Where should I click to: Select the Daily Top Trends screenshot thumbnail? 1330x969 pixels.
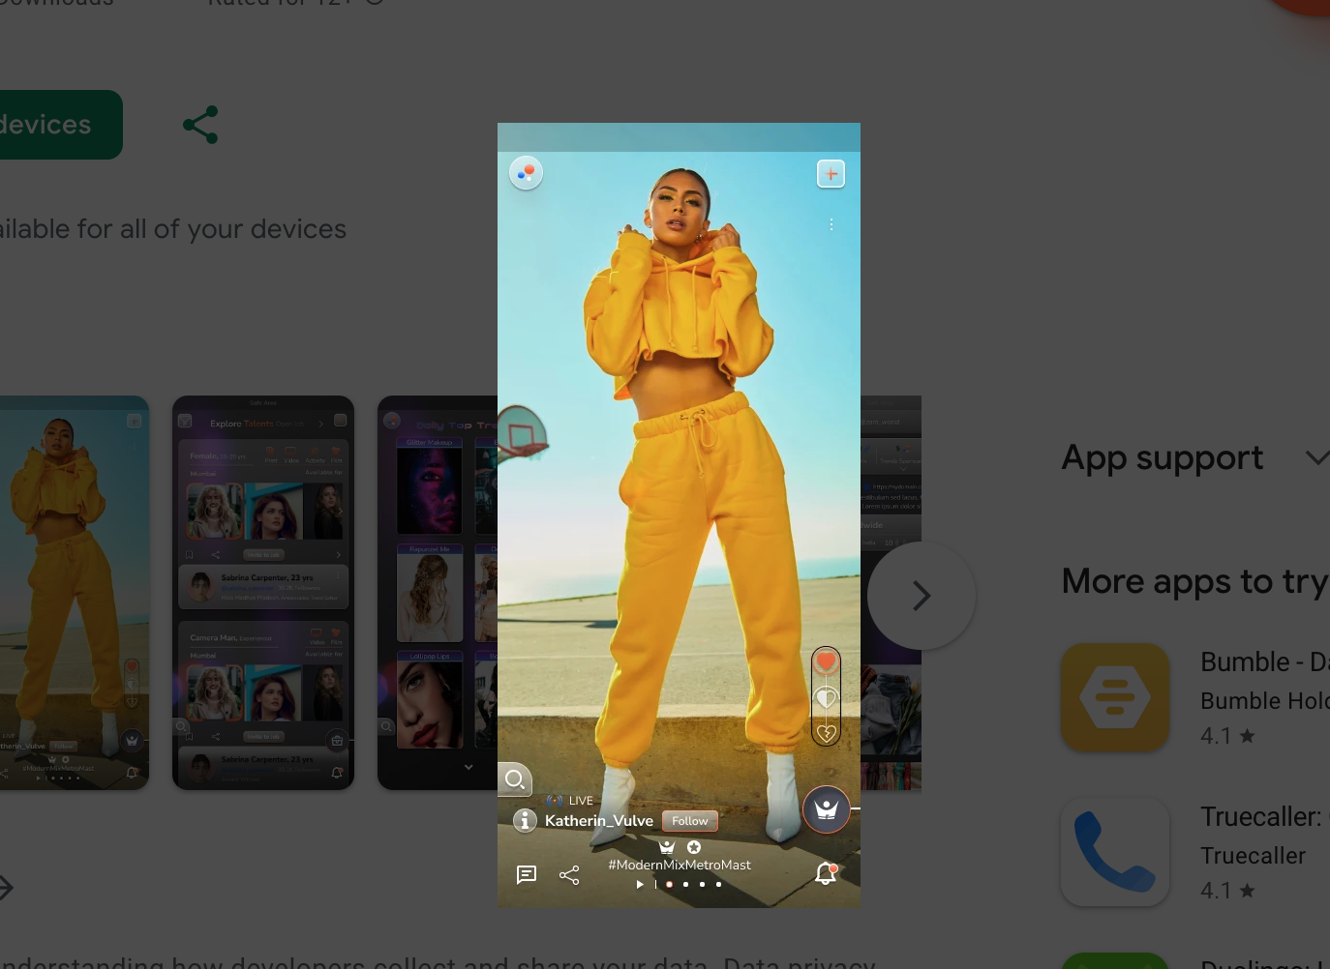[x=438, y=592]
